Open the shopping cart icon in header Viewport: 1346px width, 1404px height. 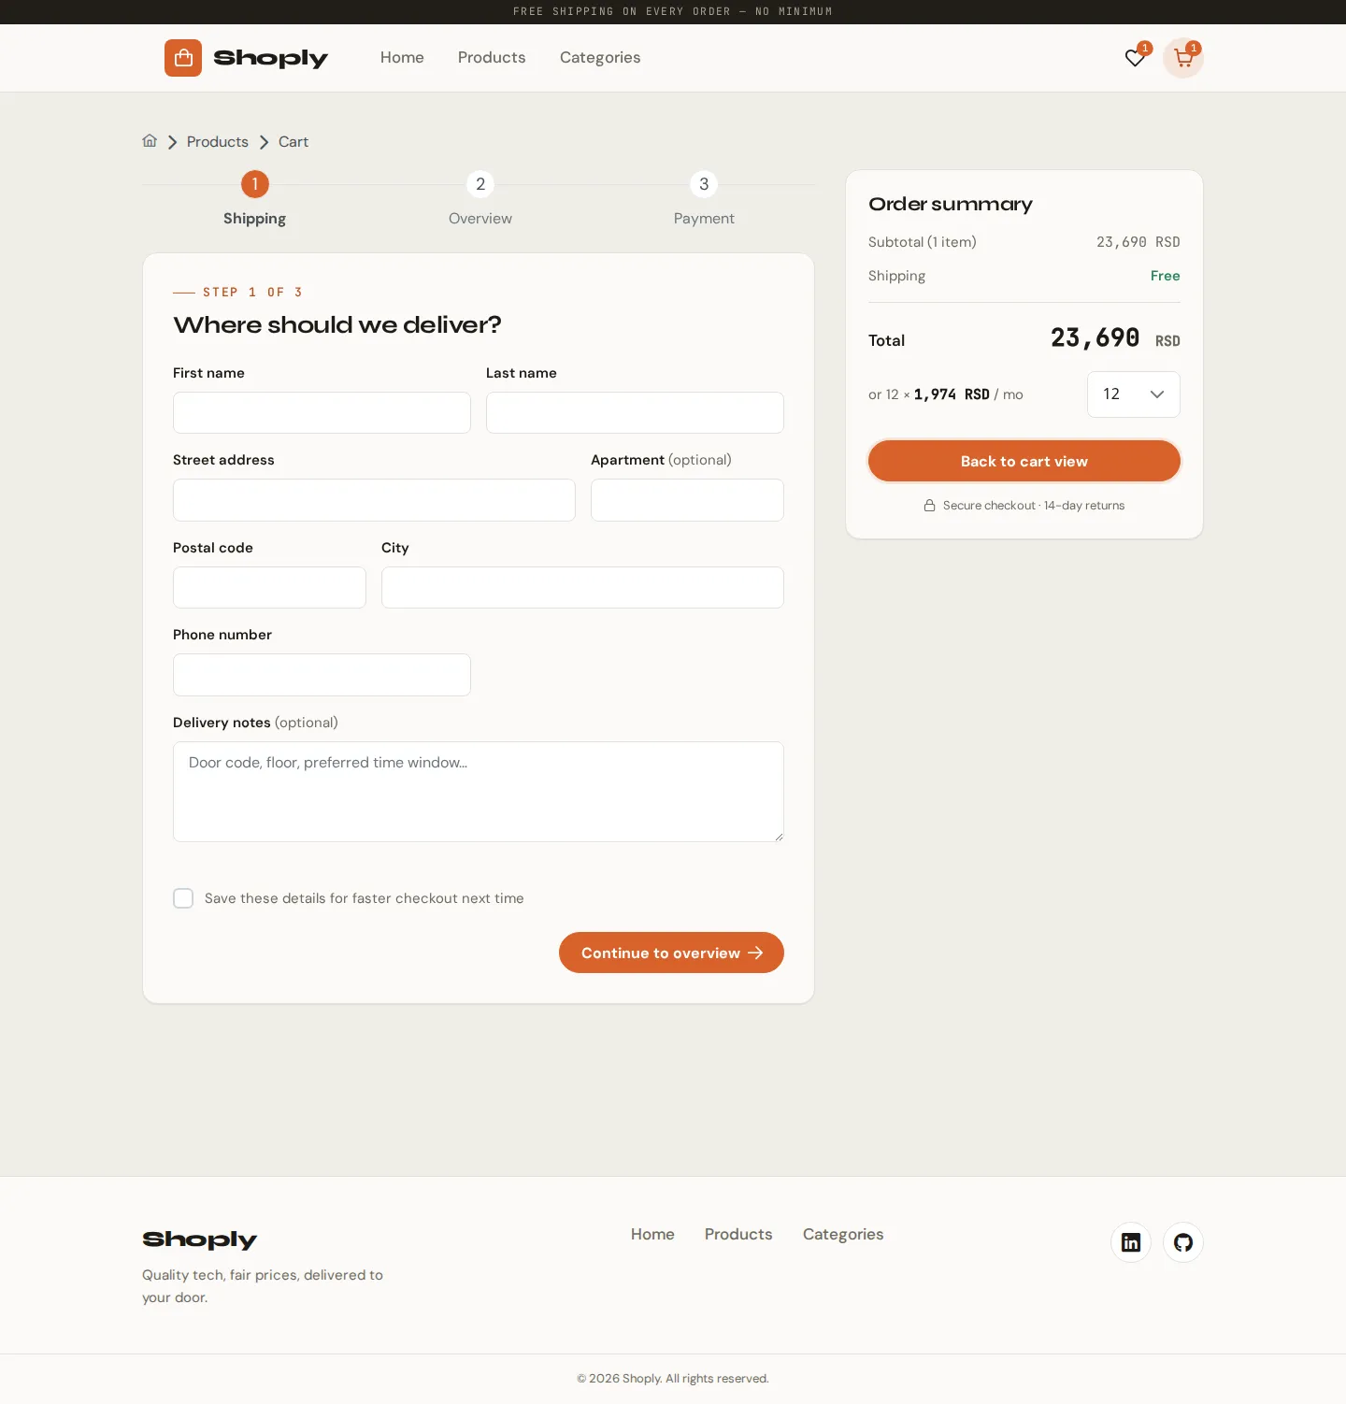click(x=1183, y=58)
